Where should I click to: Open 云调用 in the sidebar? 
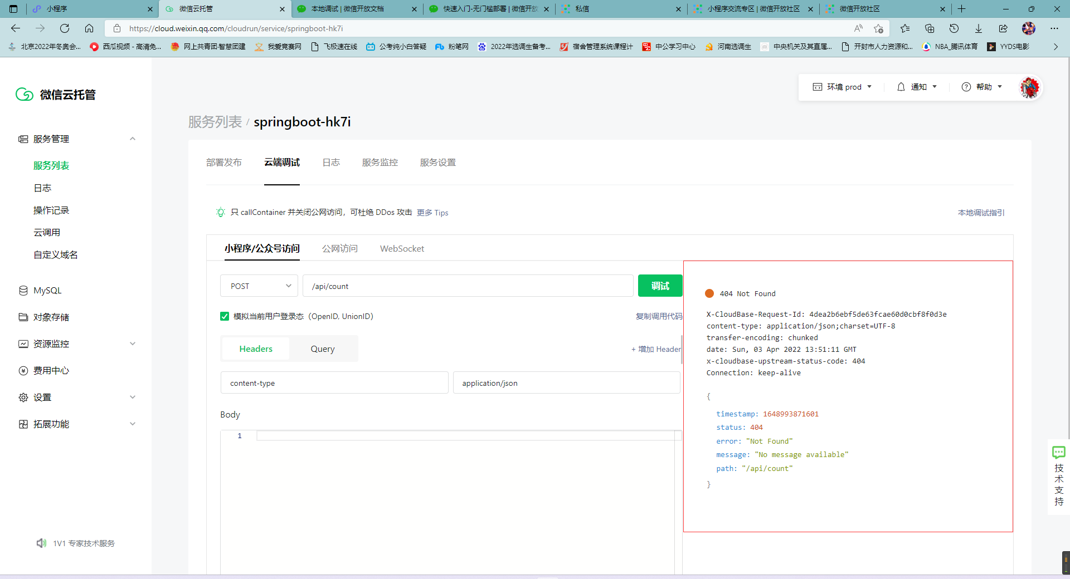(x=47, y=233)
